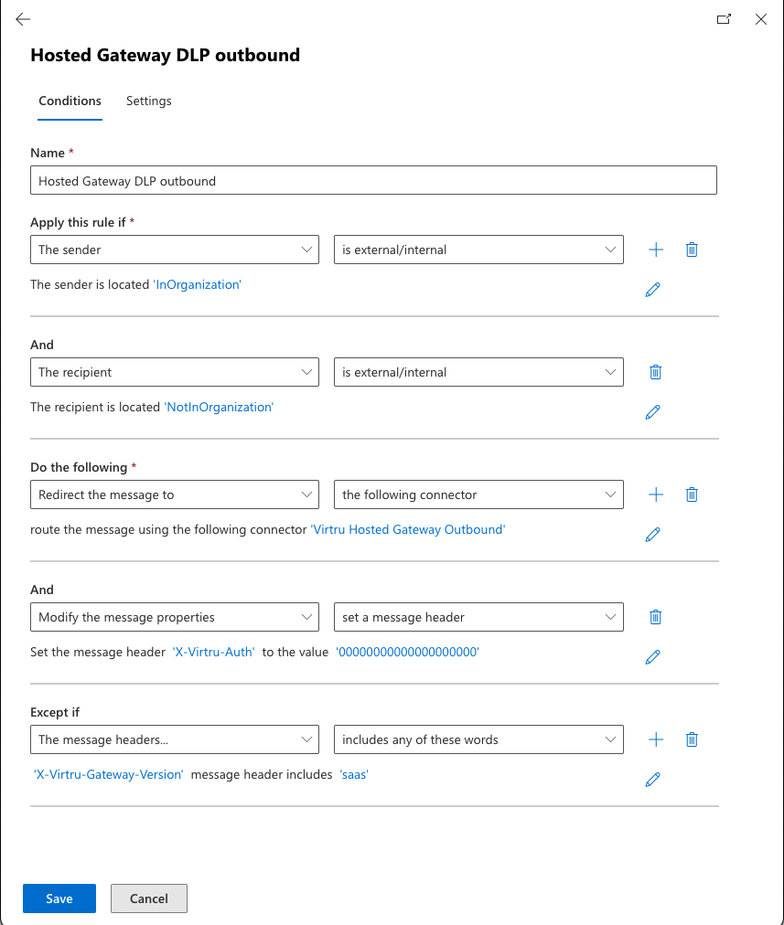Delete the redirect message action
The height and width of the screenshot is (925, 784).
pyautogui.click(x=693, y=494)
